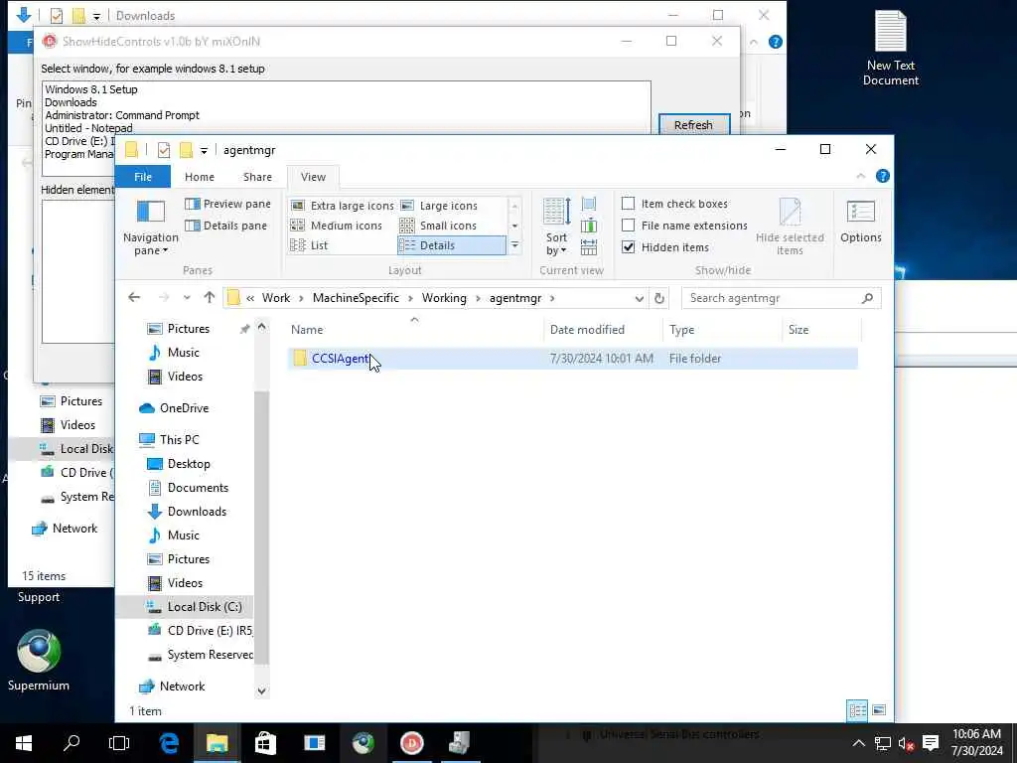Switch to the Share ribbon tab
Screen dimensions: 1017x763
tap(257, 177)
